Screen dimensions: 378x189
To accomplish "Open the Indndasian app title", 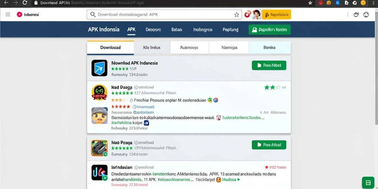I will (x=122, y=167).
